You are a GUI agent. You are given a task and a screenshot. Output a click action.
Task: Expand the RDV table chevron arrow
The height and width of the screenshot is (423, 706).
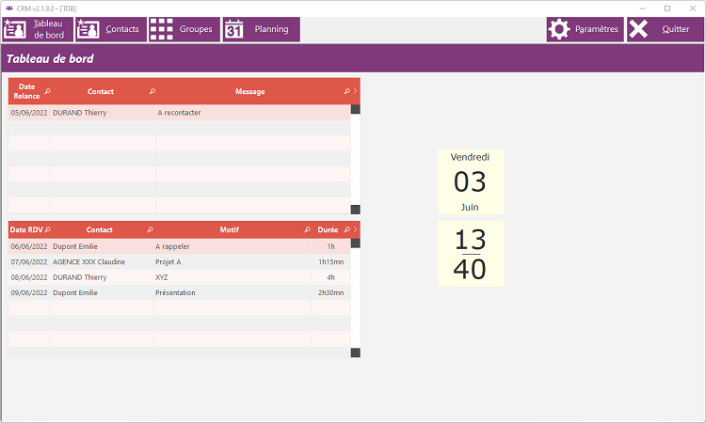pyautogui.click(x=355, y=229)
